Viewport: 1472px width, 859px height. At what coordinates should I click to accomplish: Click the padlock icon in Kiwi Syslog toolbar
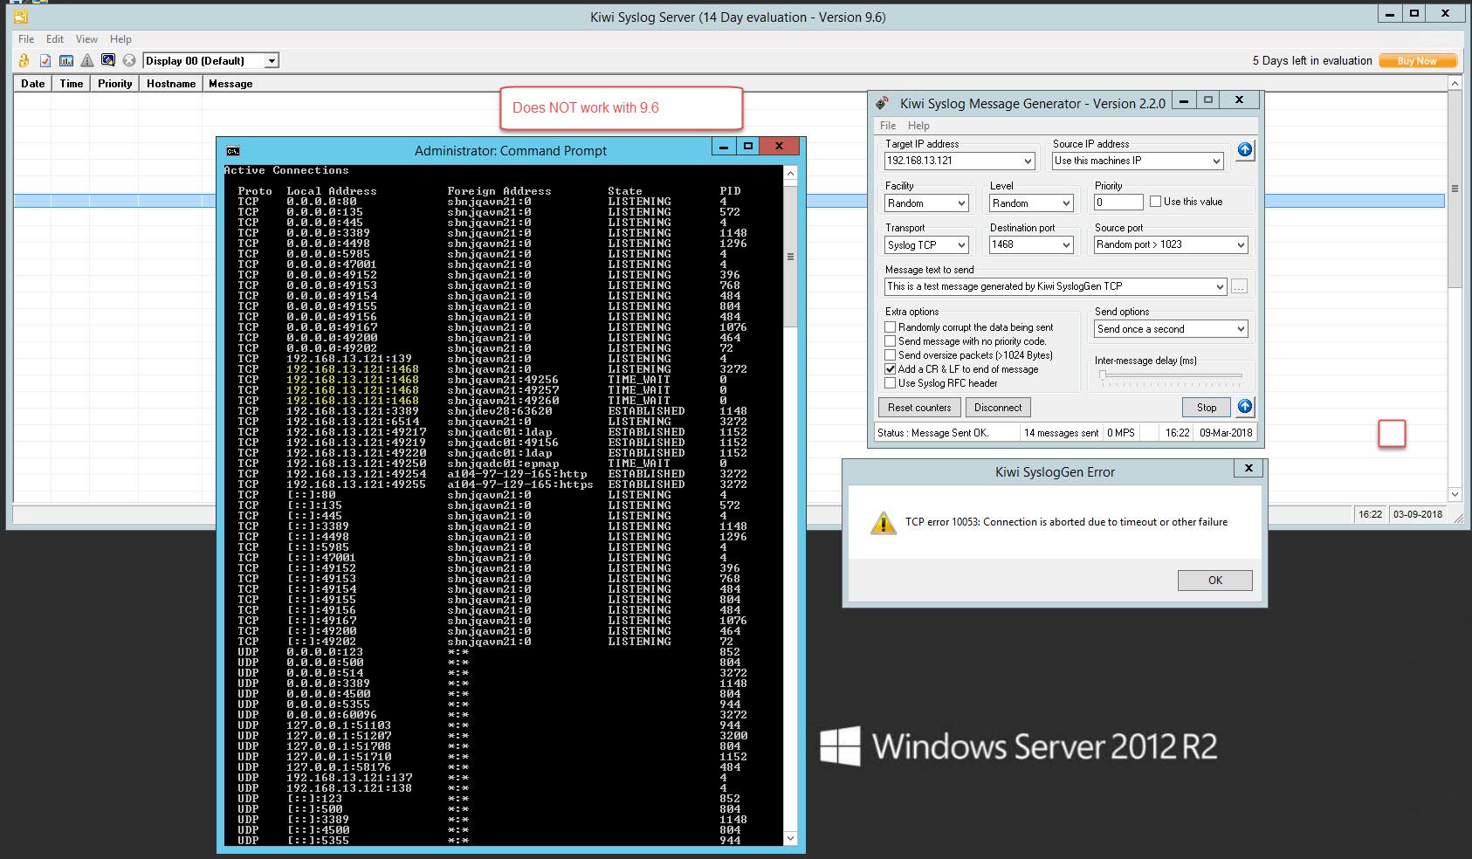(x=24, y=60)
